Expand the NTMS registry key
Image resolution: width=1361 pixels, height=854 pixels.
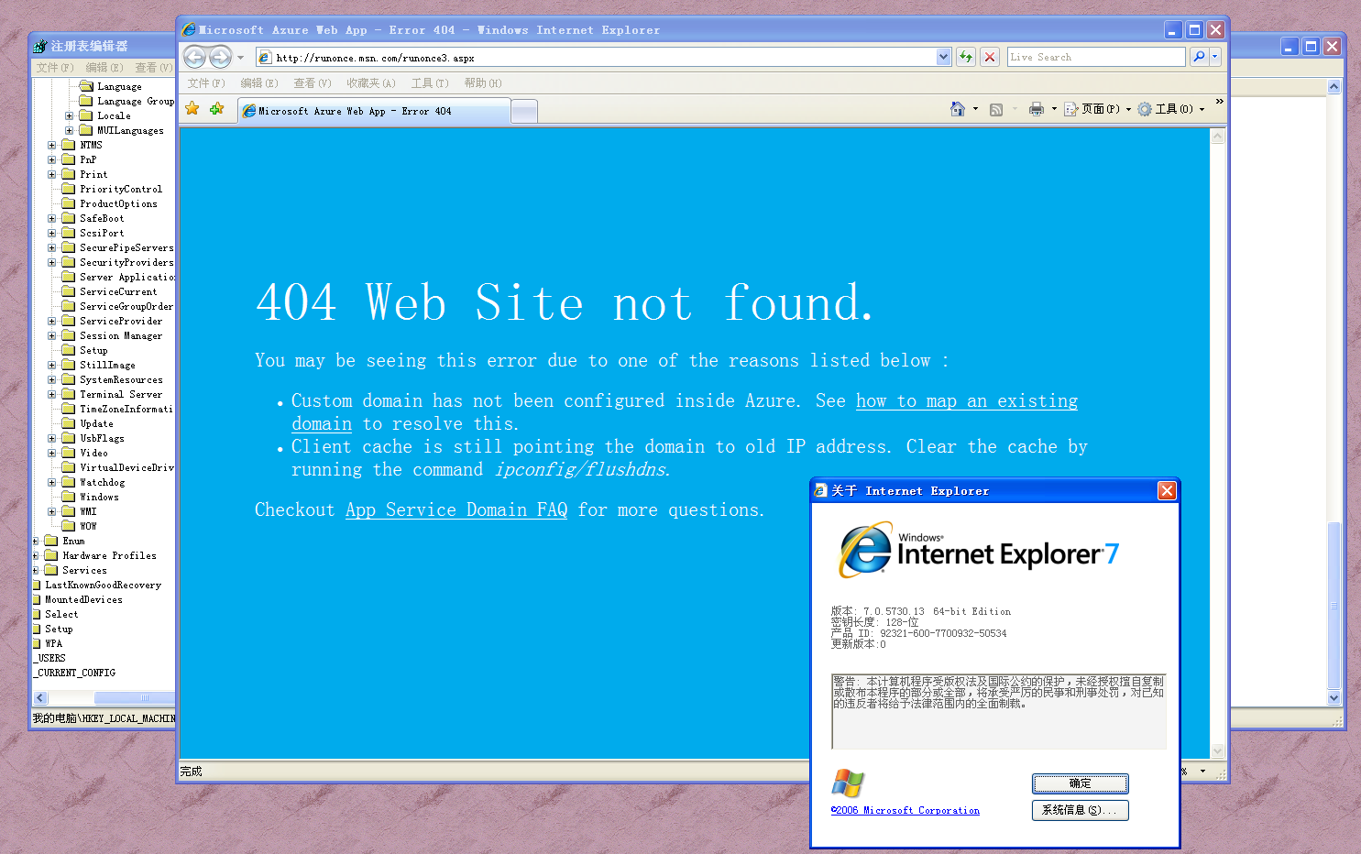pos(52,145)
